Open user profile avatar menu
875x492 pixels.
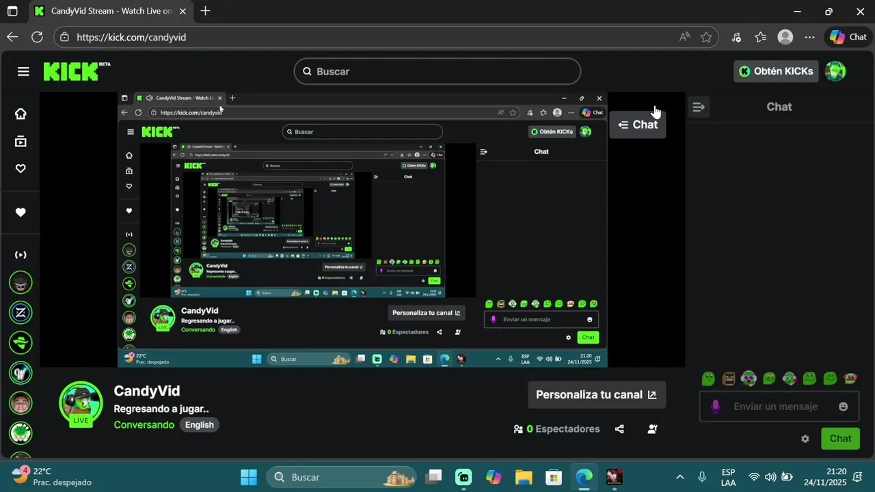[835, 71]
